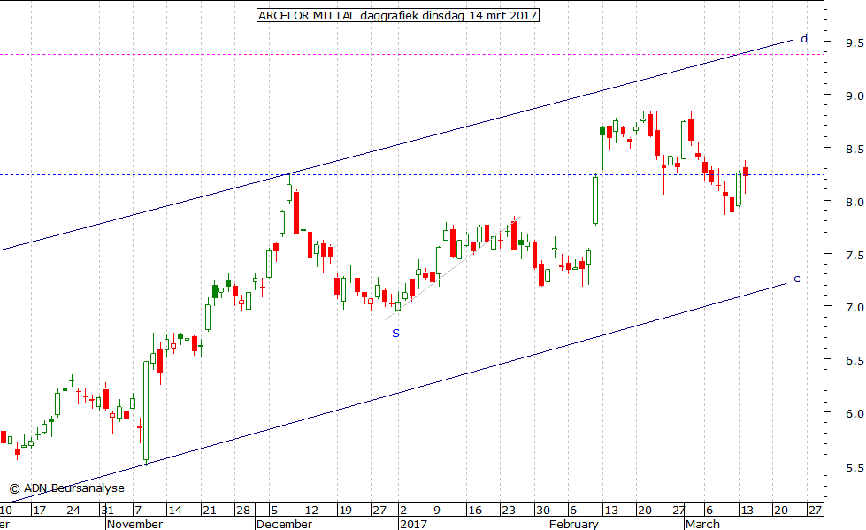Click the date tick label 17

pos(39,511)
